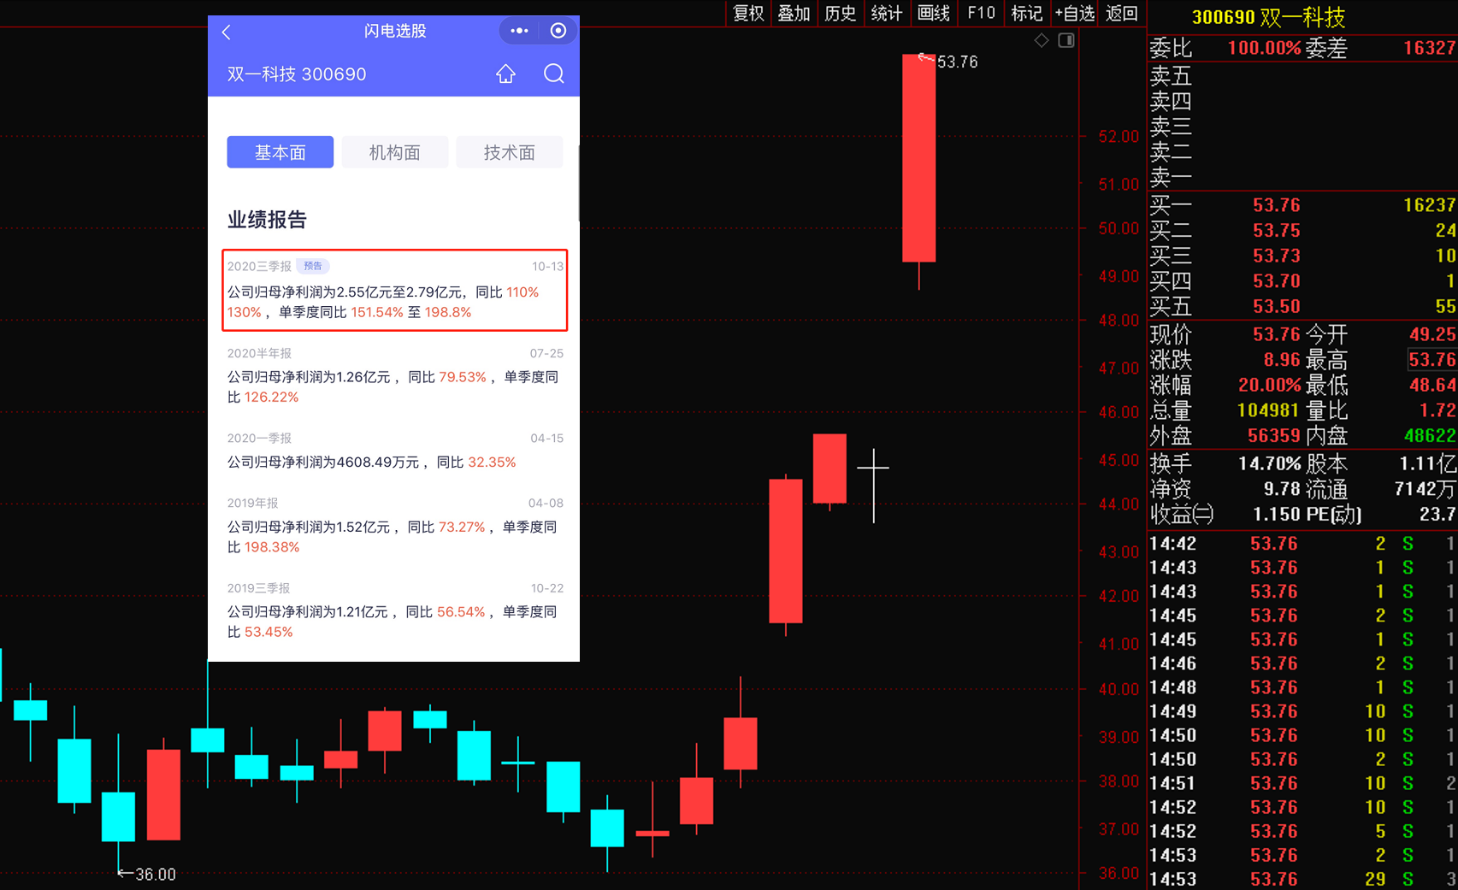Click the 预告 tag badge

pyautogui.click(x=313, y=266)
